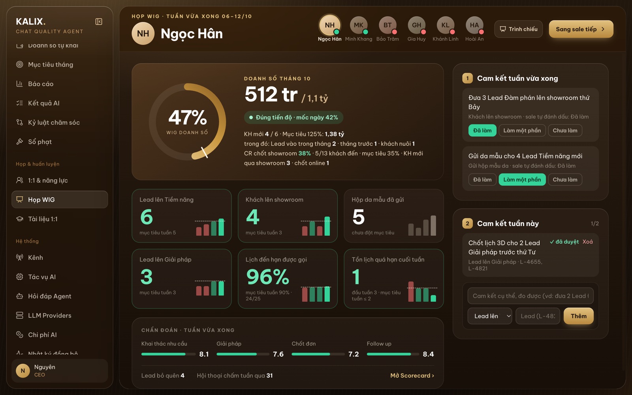The height and width of the screenshot is (395, 632).
Task: Click the Xoá link on approved commitment
Action: 588,242
